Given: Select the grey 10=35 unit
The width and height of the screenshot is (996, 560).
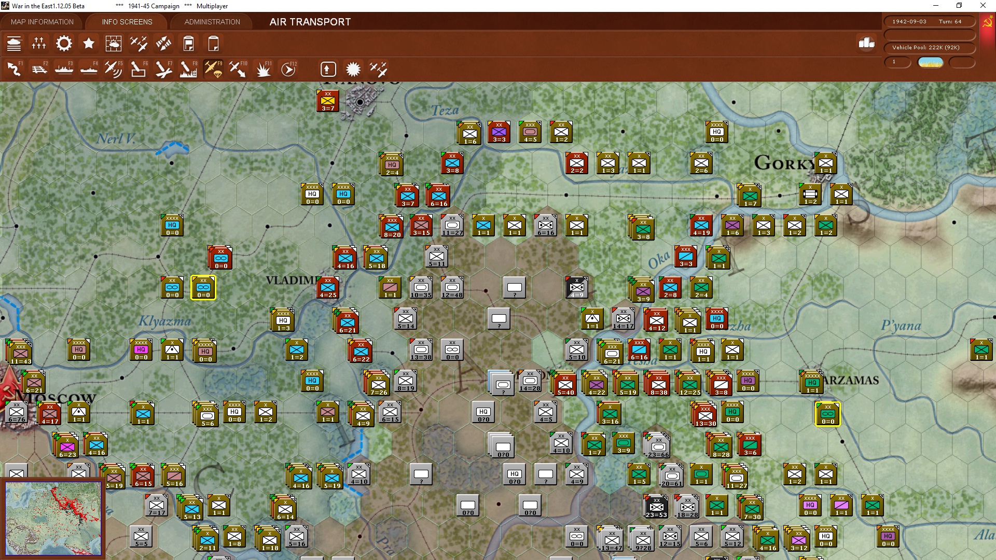Looking at the screenshot, I should coord(421,288).
